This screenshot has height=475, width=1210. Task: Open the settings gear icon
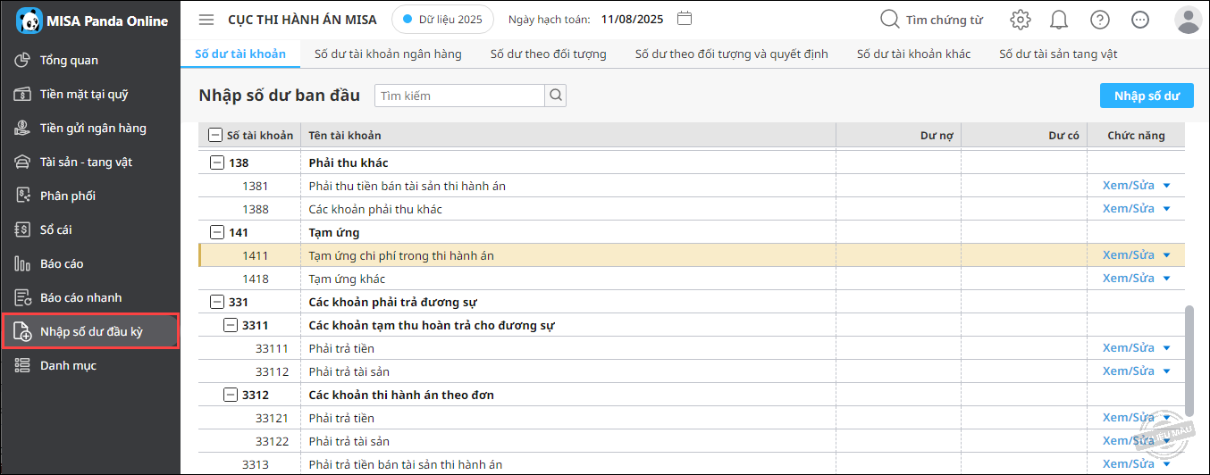coord(1020,20)
